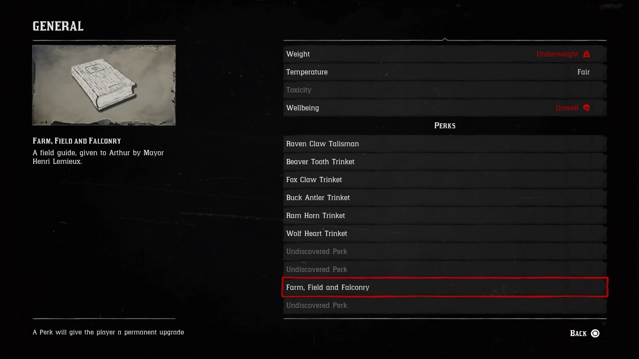
Task: Select the Wellbeing row
Action: pos(445,108)
